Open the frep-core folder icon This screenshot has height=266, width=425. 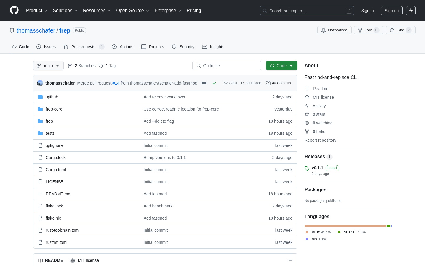coord(40,109)
